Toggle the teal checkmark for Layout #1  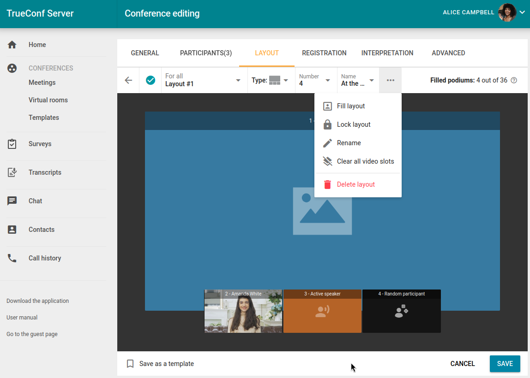click(151, 80)
